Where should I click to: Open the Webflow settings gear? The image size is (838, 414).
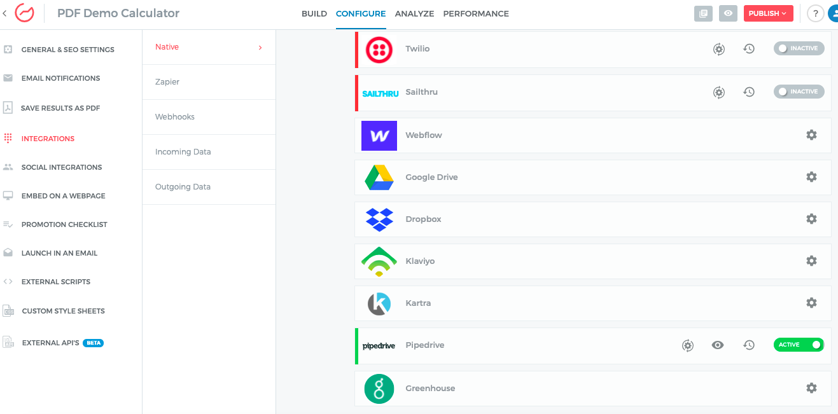click(x=811, y=135)
